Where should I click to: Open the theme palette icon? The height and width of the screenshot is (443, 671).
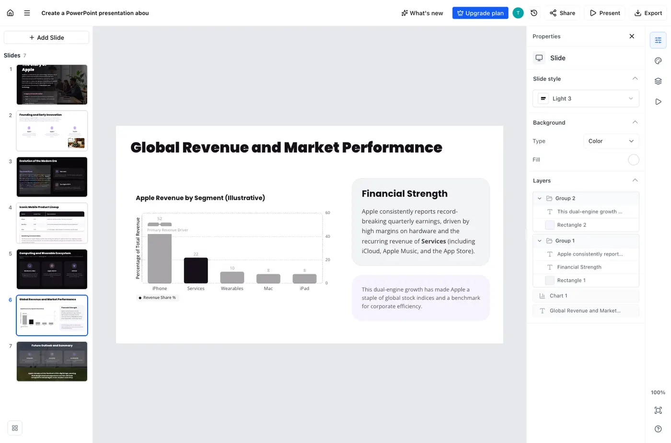pyautogui.click(x=658, y=61)
